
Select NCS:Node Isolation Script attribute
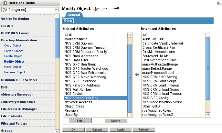[174, 102]
